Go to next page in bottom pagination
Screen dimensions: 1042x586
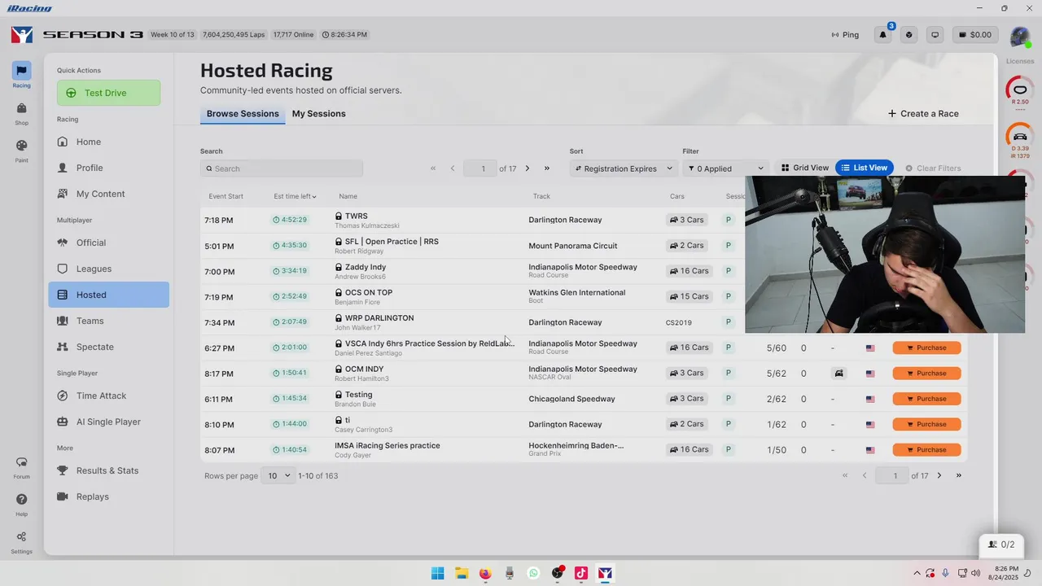[939, 475]
